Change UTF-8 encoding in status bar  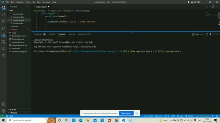coord(167,116)
